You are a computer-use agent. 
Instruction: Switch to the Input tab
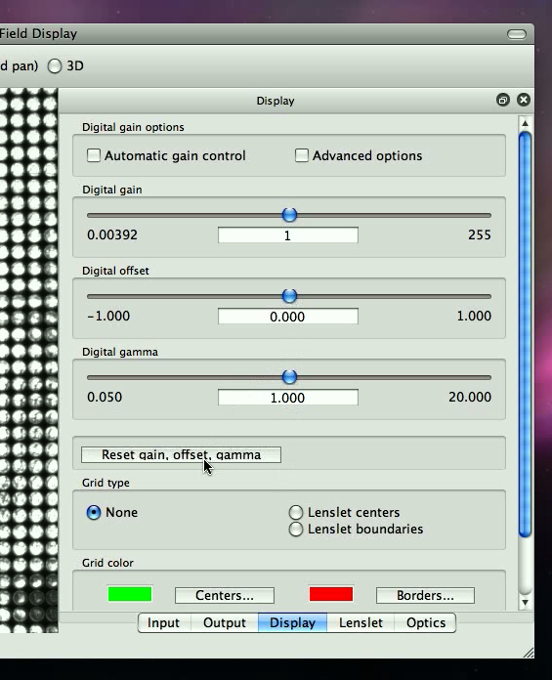point(163,622)
